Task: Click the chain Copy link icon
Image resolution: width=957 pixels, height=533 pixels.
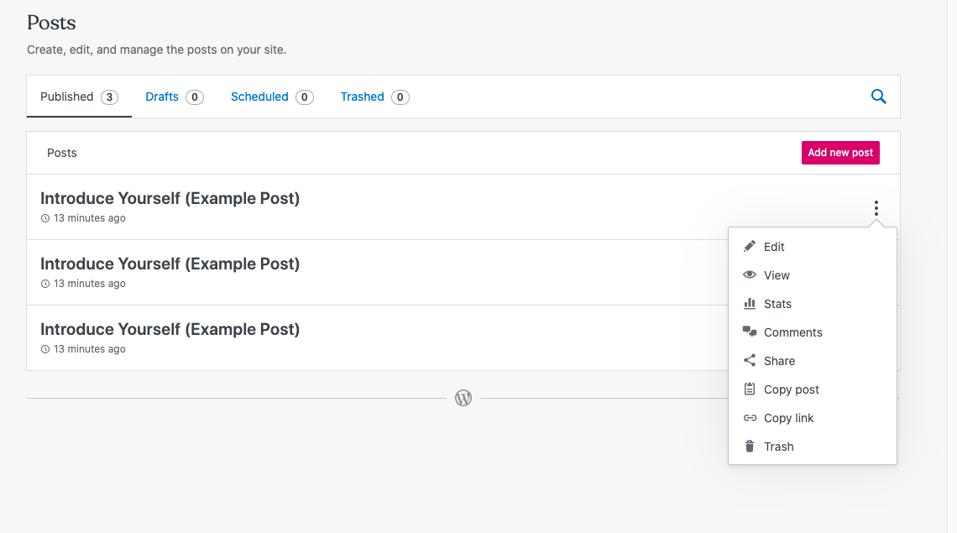Action: point(750,418)
